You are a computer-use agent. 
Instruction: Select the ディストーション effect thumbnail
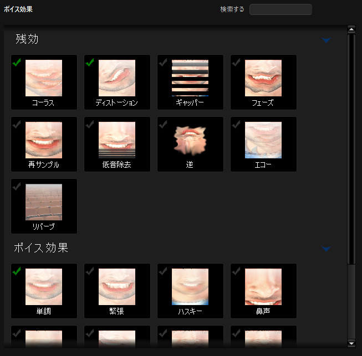117,78
